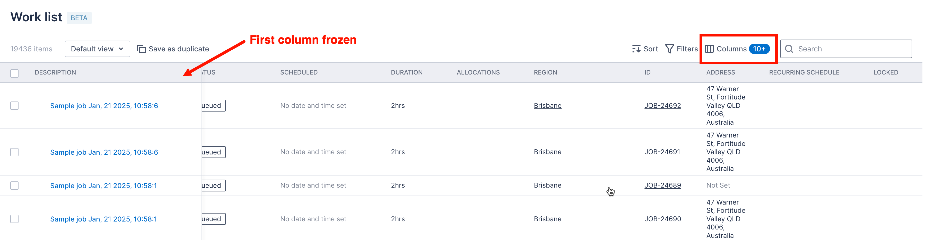Screen dimensions: 925x240
Task: Open the Columns configuration panel
Action: [732, 49]
